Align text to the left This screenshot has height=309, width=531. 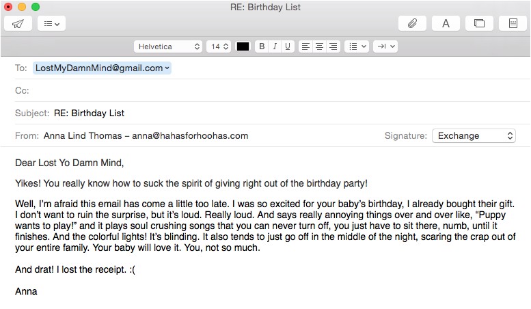305,46
